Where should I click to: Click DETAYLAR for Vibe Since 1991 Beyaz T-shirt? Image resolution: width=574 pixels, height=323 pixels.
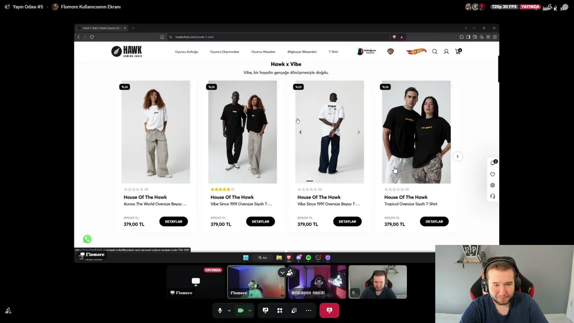(347, 222)
